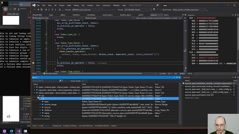Open the Analyze menu

coord(90,5)
